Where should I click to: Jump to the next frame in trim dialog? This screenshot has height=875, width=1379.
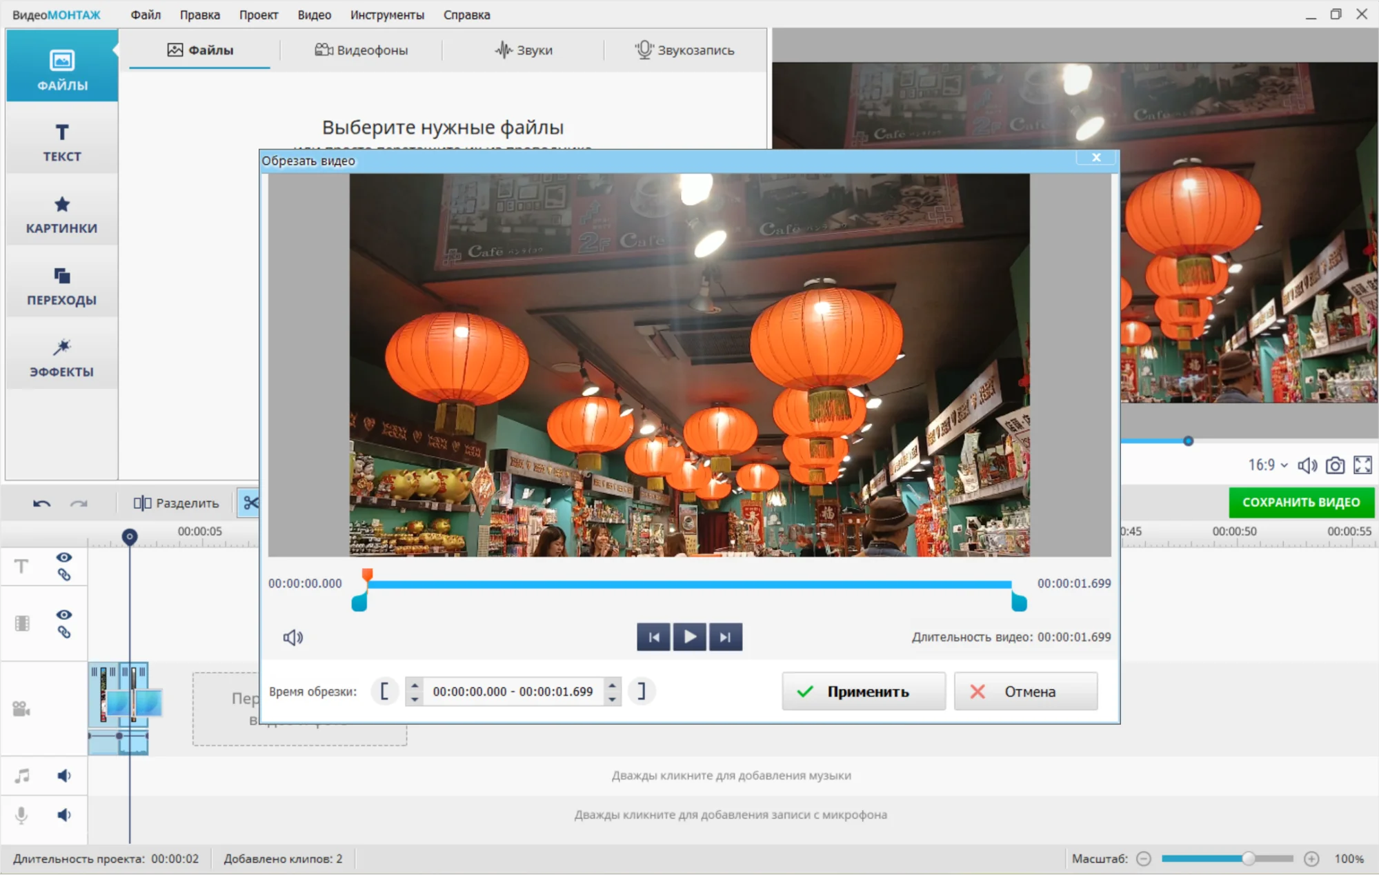pyautogui.click(x=725, y=637)
